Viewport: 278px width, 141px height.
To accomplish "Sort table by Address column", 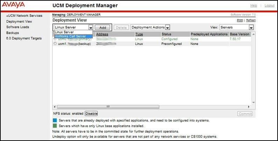I will pyautogui.click(x=102, y=34).
